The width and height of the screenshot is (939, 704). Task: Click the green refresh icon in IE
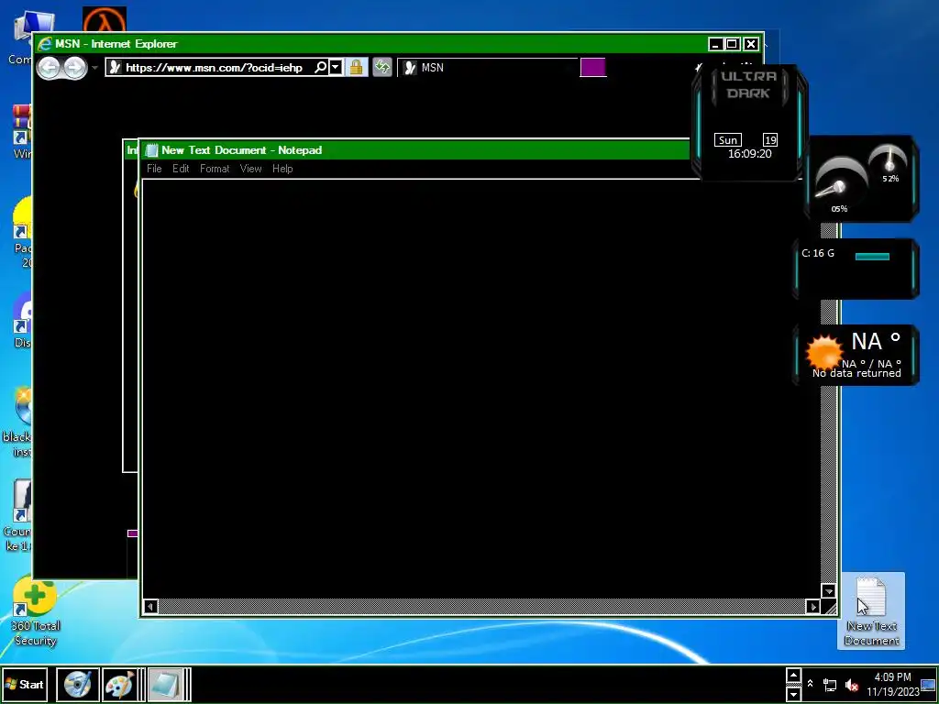click(382, 67)
